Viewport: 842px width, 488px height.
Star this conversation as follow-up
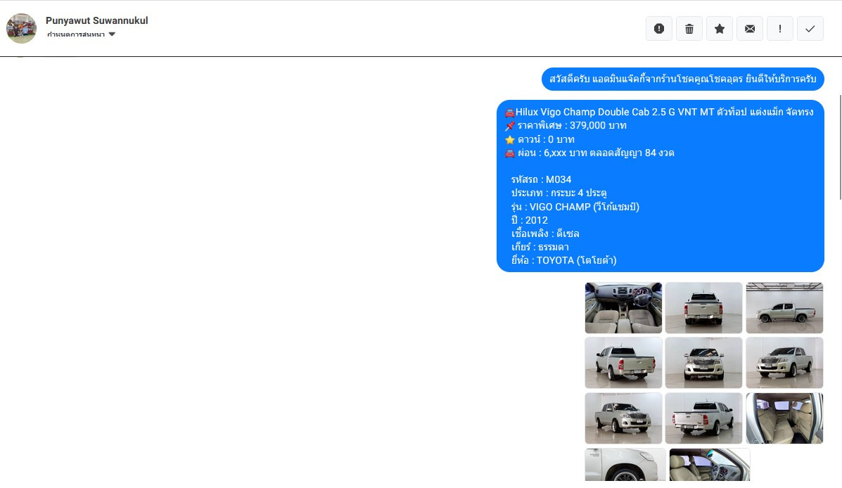click(x=720, y=28)
